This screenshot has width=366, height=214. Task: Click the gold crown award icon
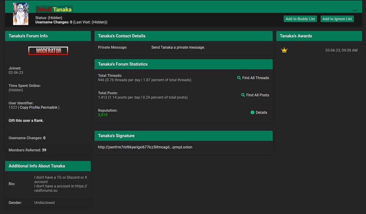[x=284, y=50]
